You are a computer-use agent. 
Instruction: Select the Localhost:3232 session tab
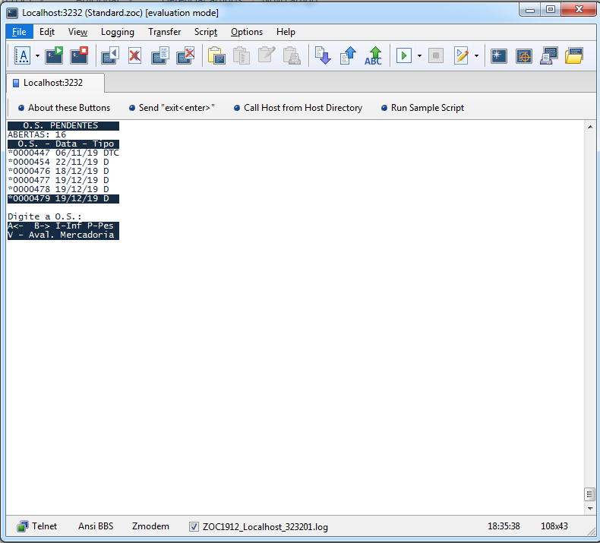tap(55, 83)
